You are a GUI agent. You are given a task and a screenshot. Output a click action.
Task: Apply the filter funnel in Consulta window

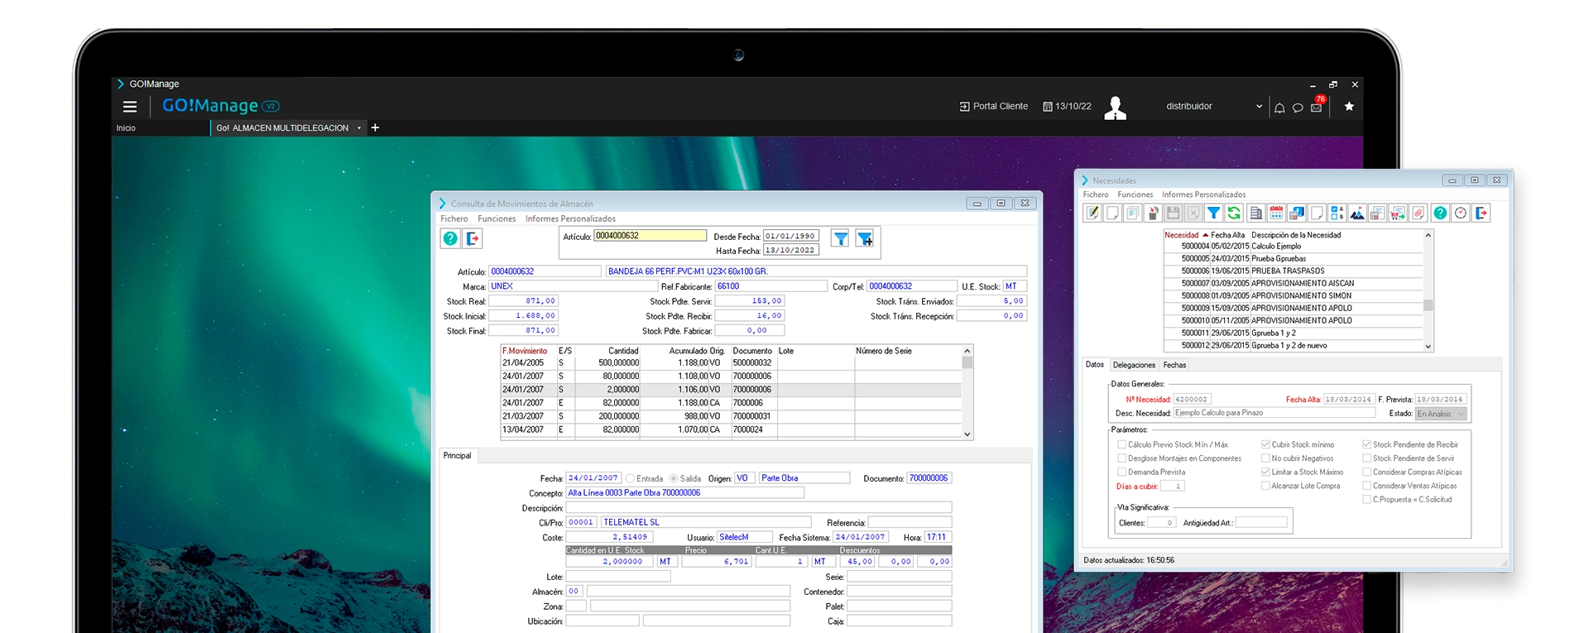[x=840, y=239]
